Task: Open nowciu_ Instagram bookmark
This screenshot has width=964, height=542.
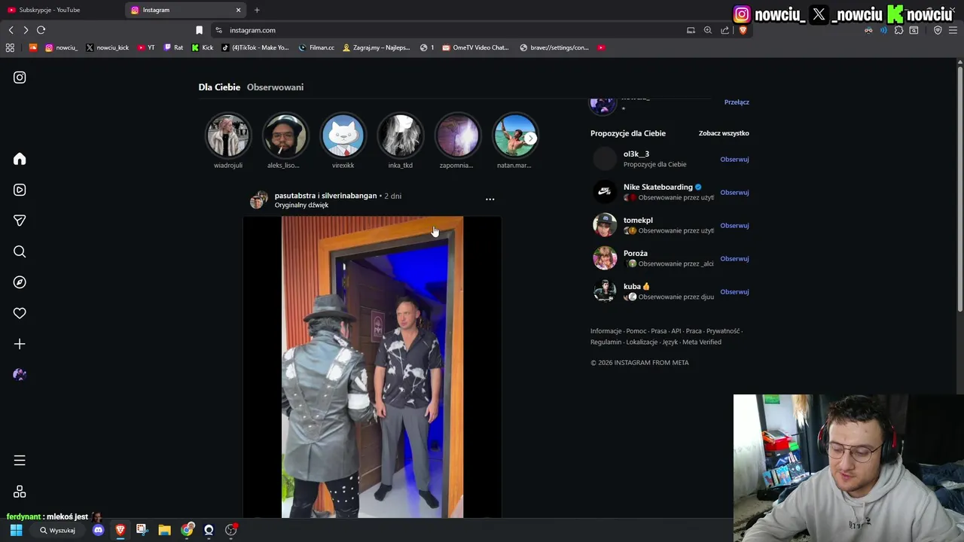Action: point(61,47)
